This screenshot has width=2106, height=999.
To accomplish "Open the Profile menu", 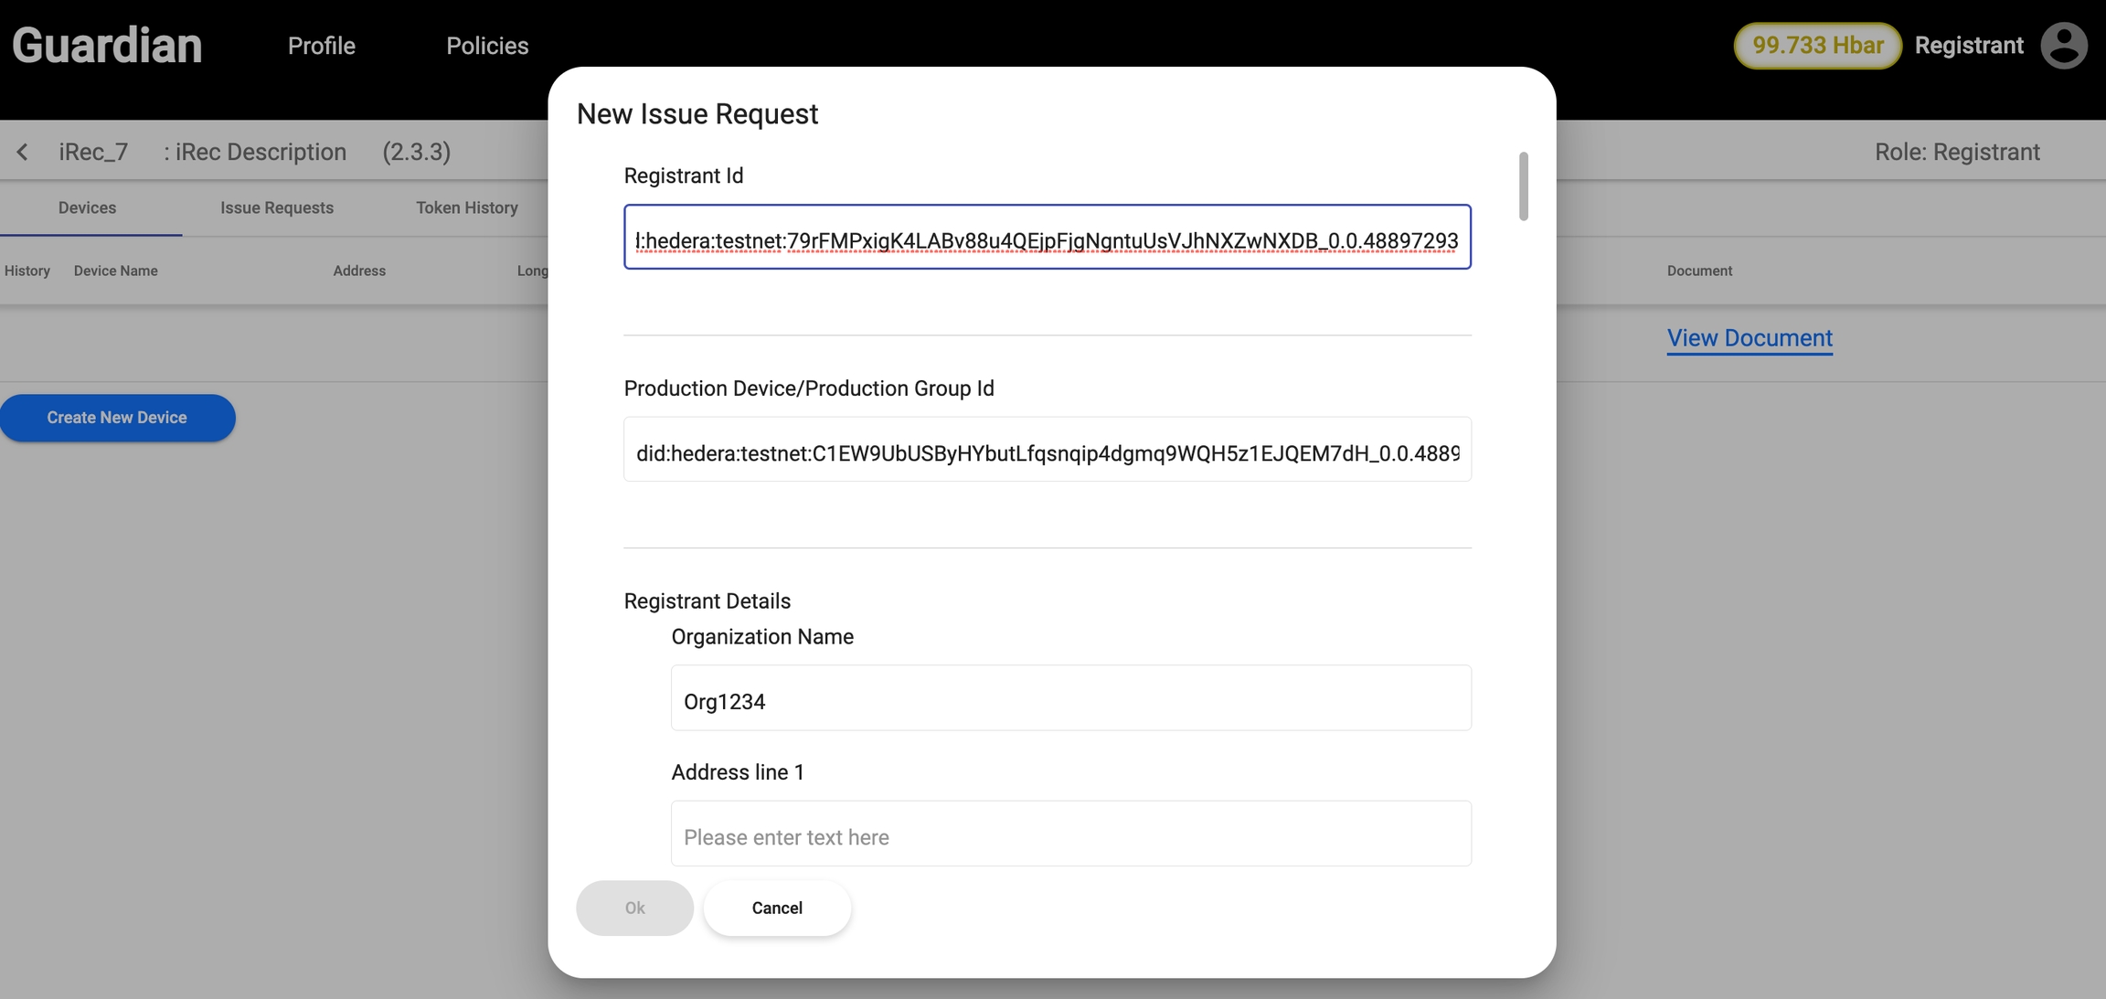I will tap(321, 46).
